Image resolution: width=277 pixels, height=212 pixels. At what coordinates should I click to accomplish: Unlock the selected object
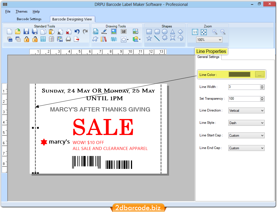pyautogui.click(x=35, y=39)
